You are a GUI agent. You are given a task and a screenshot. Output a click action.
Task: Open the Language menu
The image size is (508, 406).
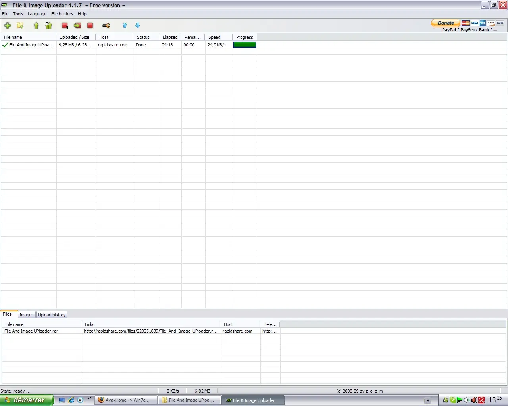[x=37, y=14]
